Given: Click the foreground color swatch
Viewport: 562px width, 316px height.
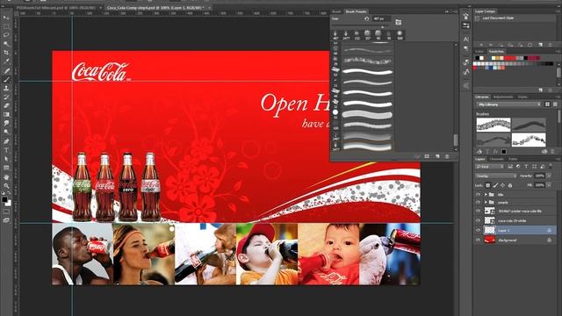Looking at the screenshot, I should (x=4, y=200).
